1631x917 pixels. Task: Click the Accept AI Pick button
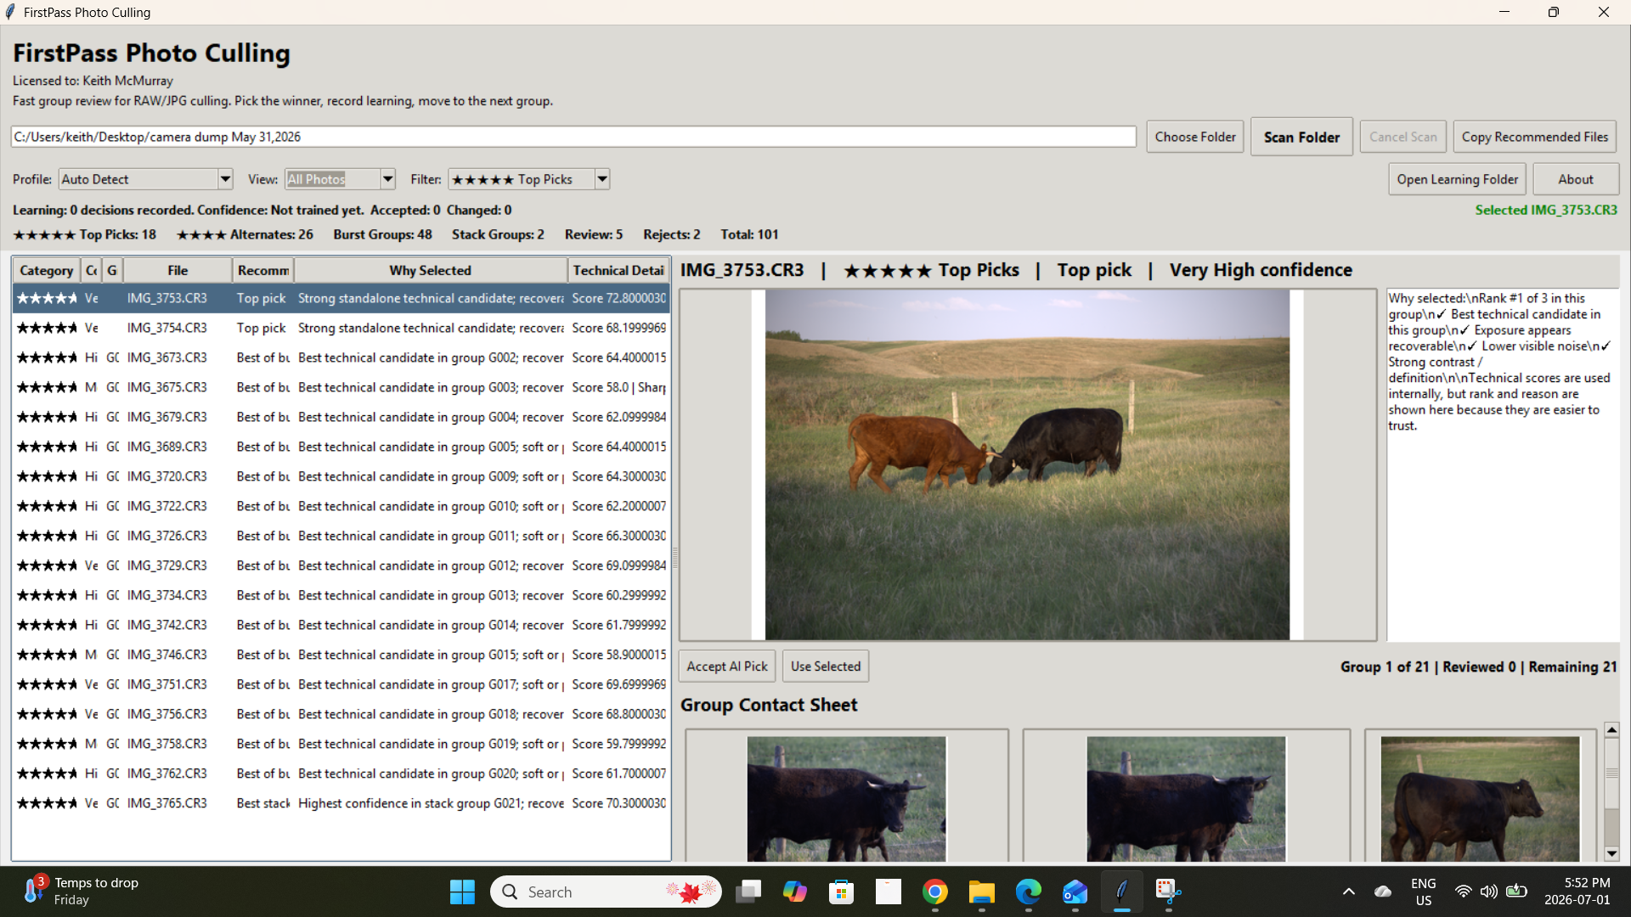(727, 667)
